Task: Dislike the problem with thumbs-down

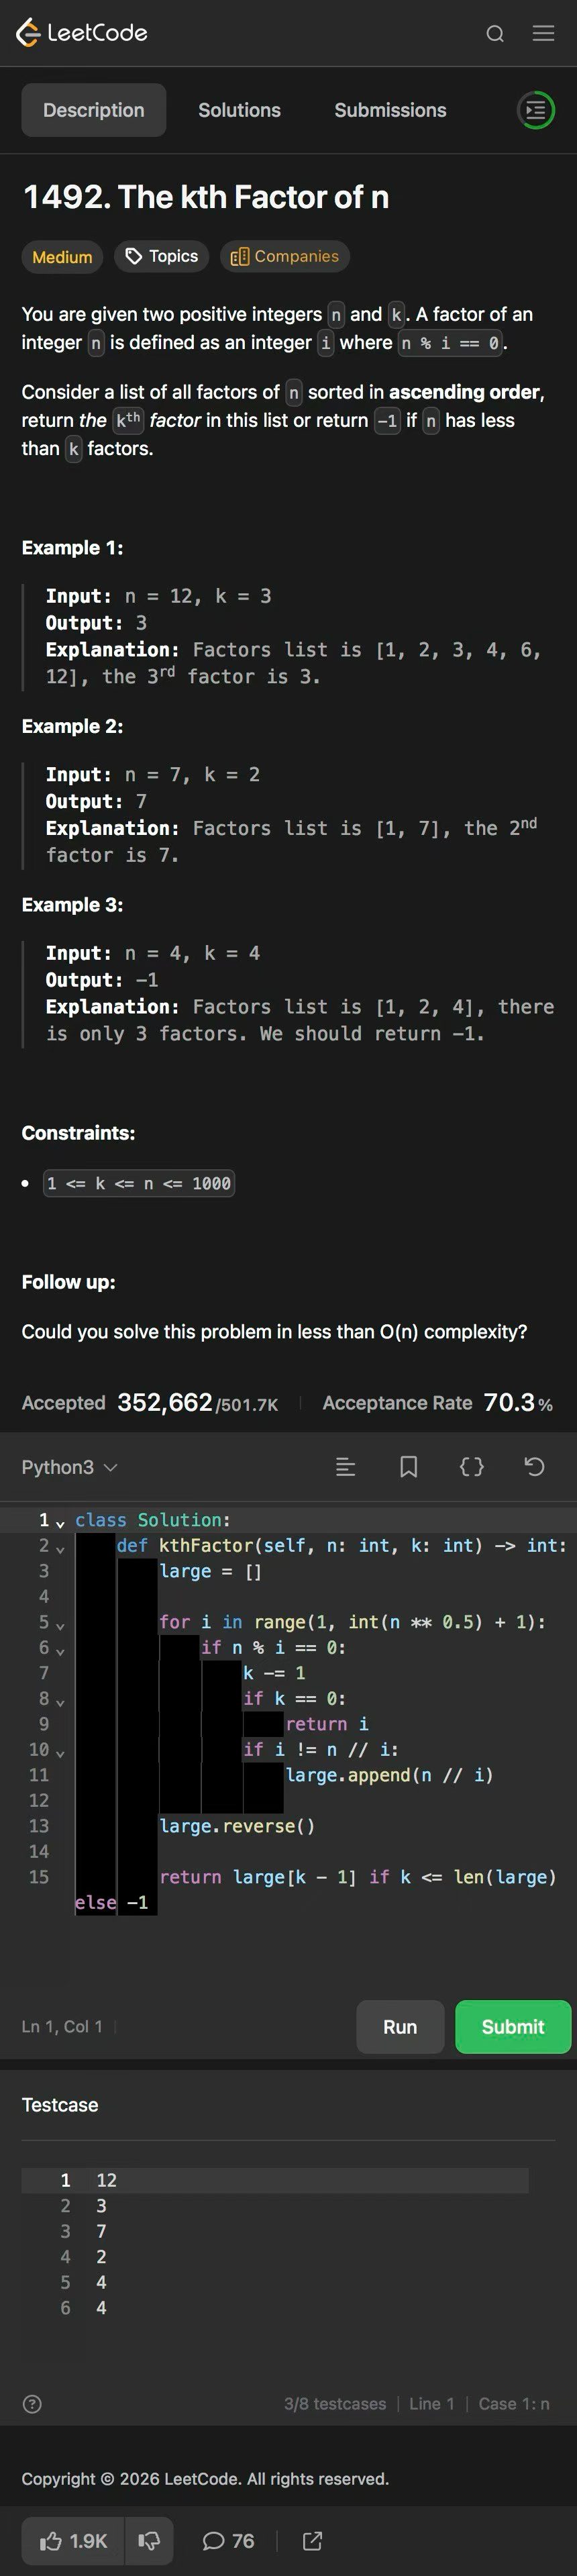Action: click(149, 2541)
